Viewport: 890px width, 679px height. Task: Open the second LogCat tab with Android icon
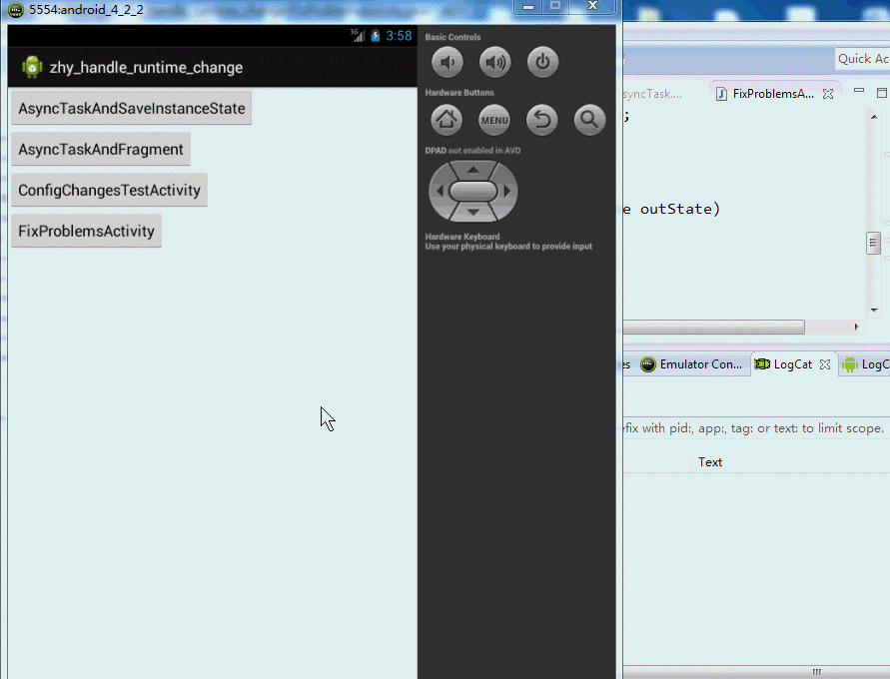click(x=865, y=364)
